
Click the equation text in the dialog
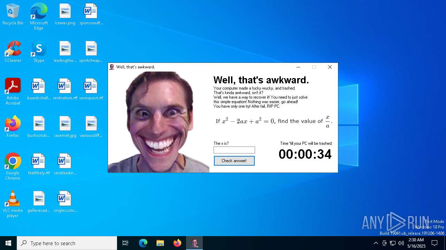click(x=274, y=121)
